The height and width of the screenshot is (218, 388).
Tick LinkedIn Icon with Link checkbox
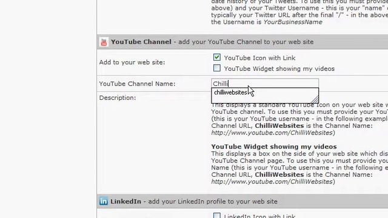tap(217, 216)
